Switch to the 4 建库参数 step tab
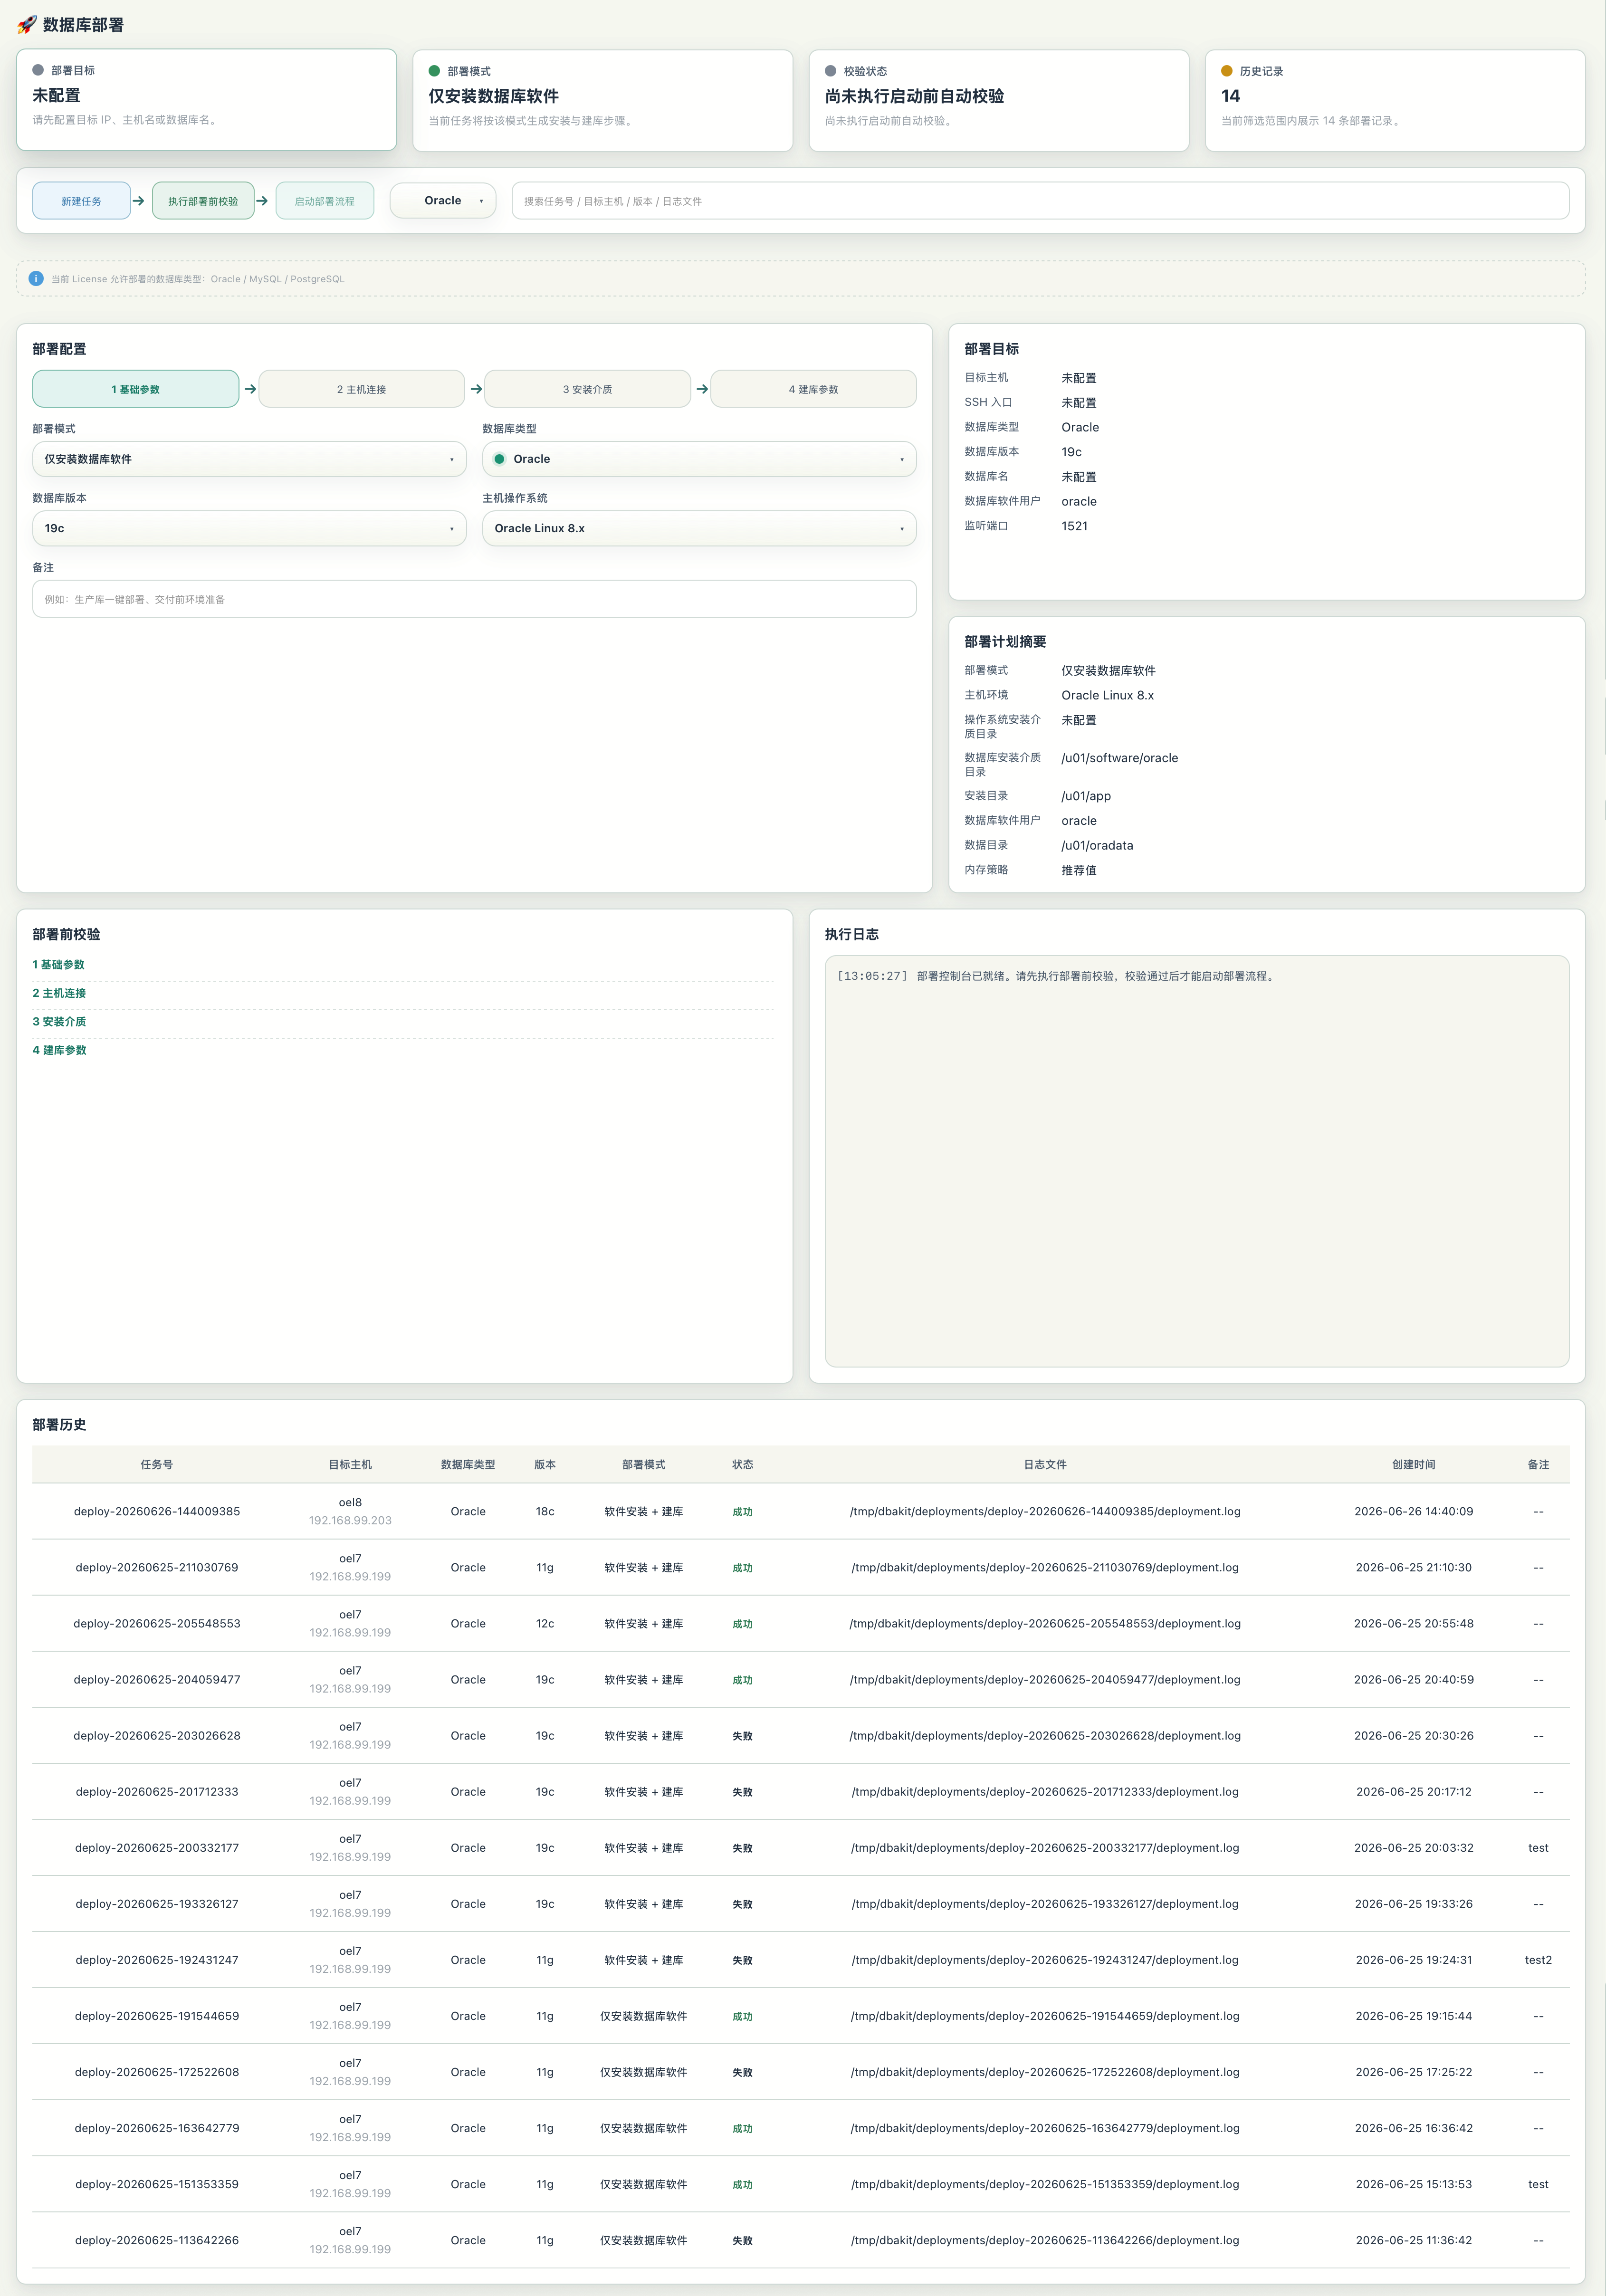 (813, 389)
